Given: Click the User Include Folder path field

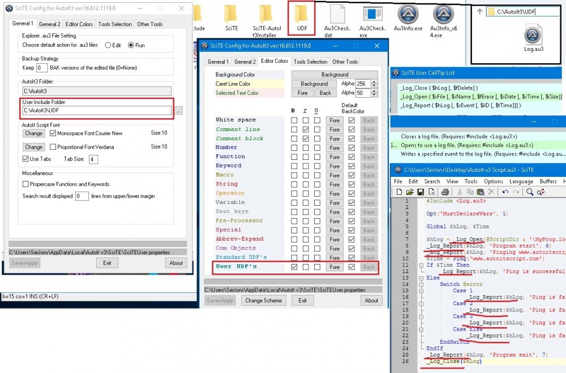Looking at the screenshot, I should click(x=97, y=111).
